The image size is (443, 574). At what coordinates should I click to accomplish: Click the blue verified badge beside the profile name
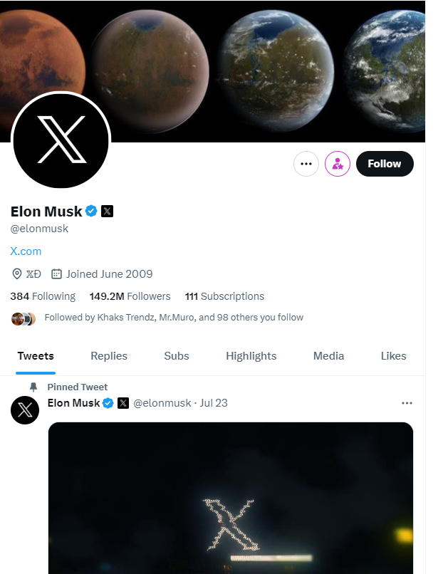pyautogui.click(x=91, y=211)
